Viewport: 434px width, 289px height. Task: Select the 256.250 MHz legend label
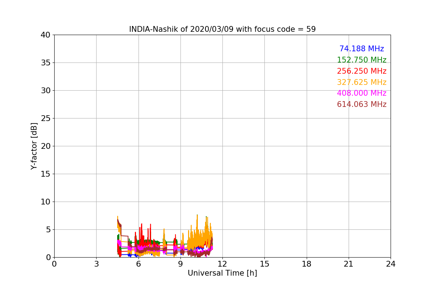(x=362, y=71)
